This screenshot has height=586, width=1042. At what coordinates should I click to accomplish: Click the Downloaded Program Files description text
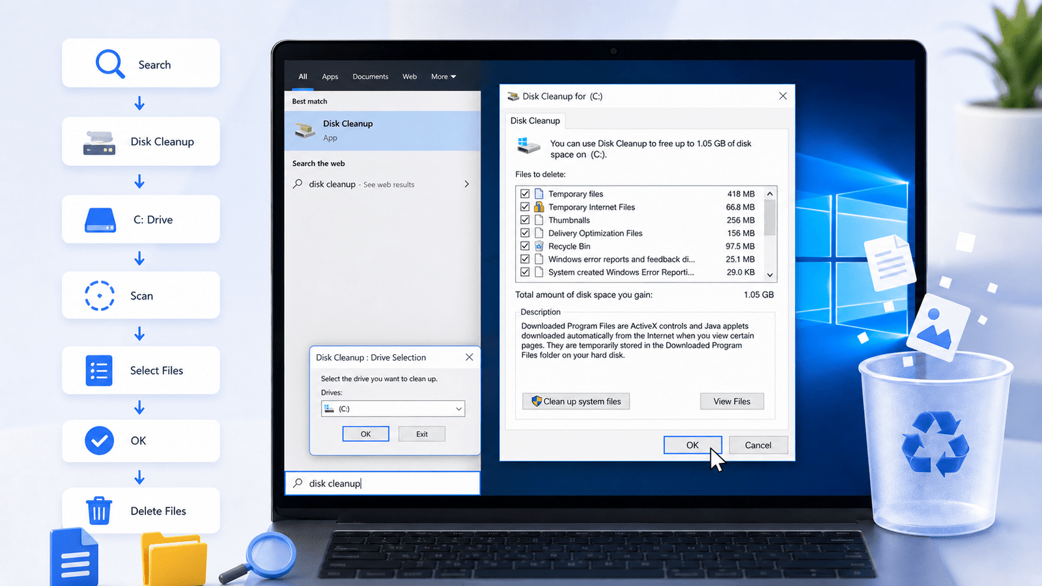pyautogui.click(x=638, y=341)
